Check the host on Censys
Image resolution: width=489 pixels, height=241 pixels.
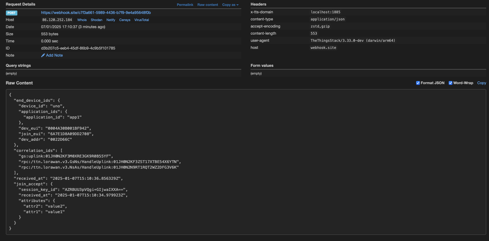click(125, 20)
